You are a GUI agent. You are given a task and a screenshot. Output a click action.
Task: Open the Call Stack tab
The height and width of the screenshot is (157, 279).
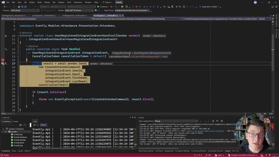159,151
